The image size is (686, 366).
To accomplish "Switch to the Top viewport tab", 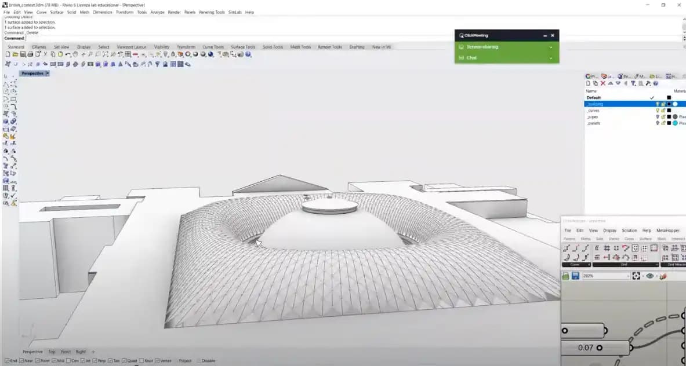I will click(52, 352).
